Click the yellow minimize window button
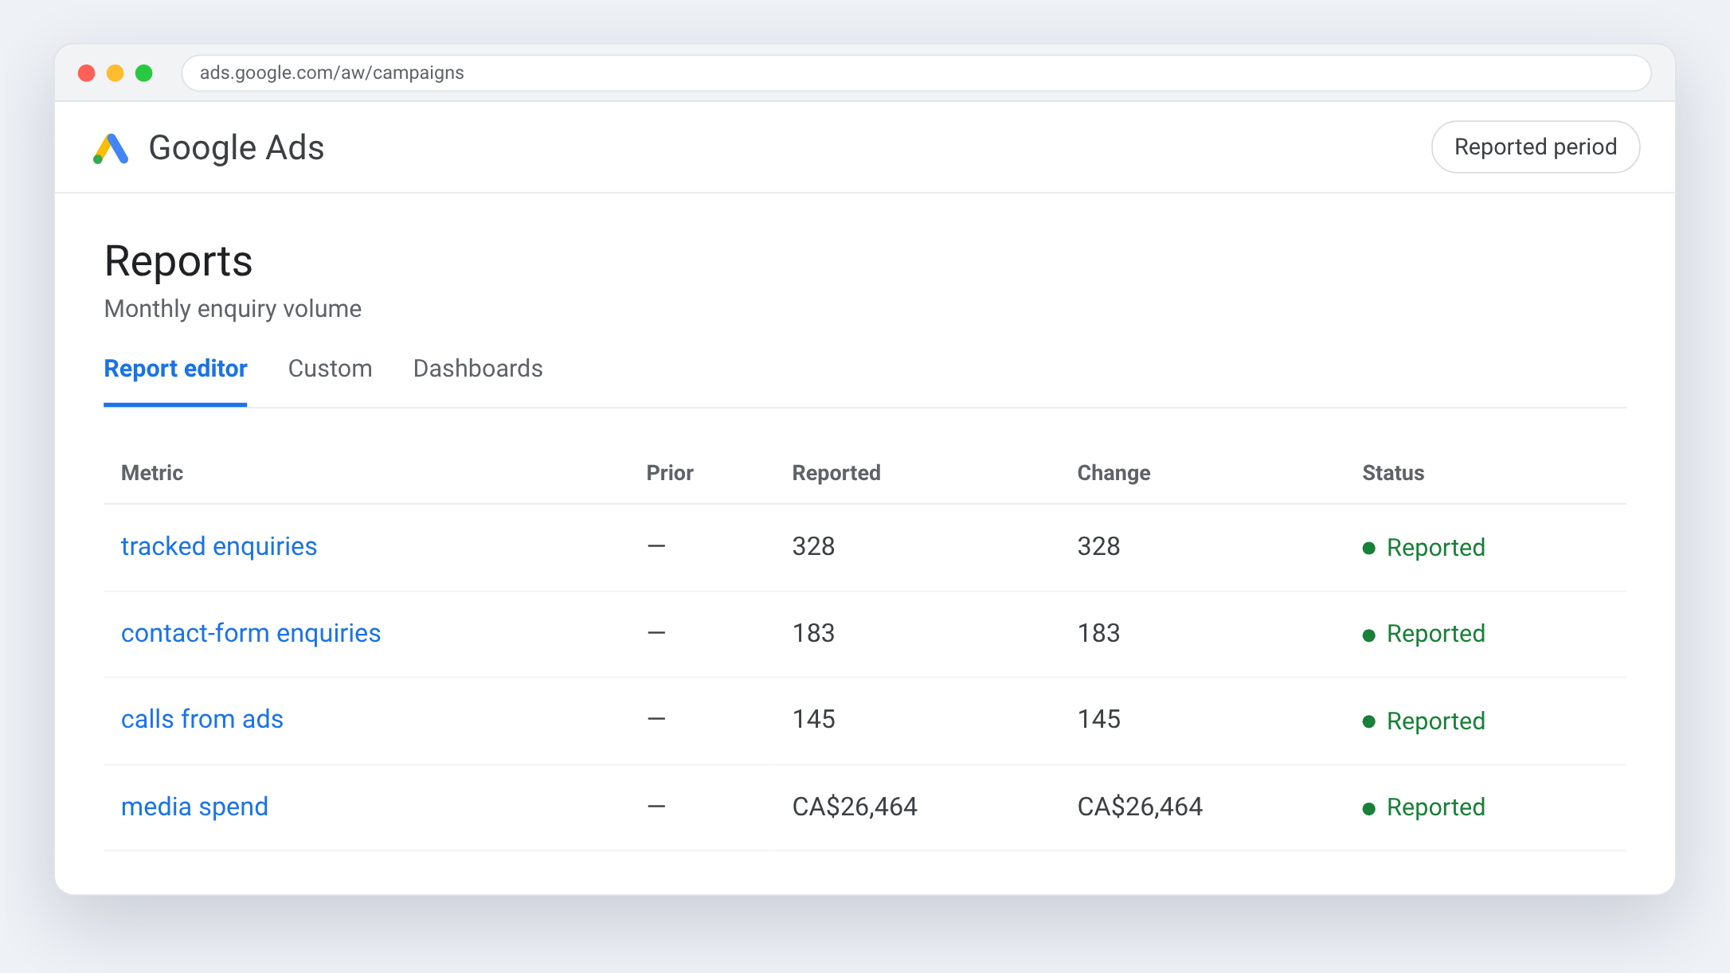Screen dimensions: 1730x973 tap(115, 73)
